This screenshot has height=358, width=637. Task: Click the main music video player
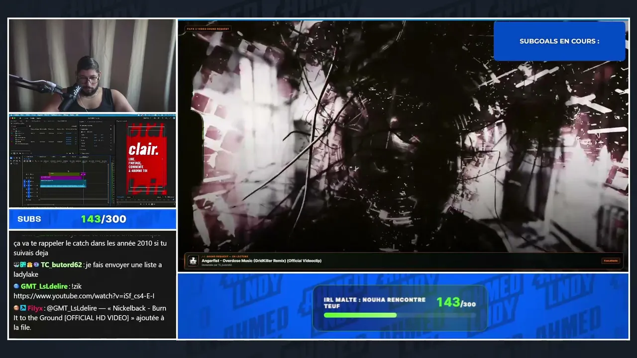pyautogui.click(x=403, y=145)
